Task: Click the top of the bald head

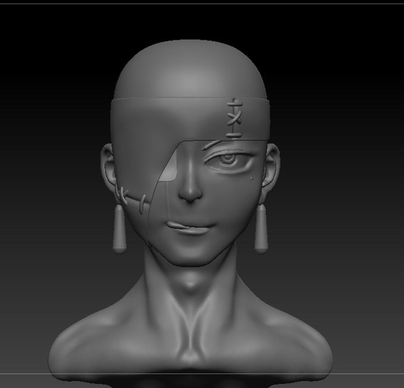Action: pyautogui.click(x=190, y=69)
